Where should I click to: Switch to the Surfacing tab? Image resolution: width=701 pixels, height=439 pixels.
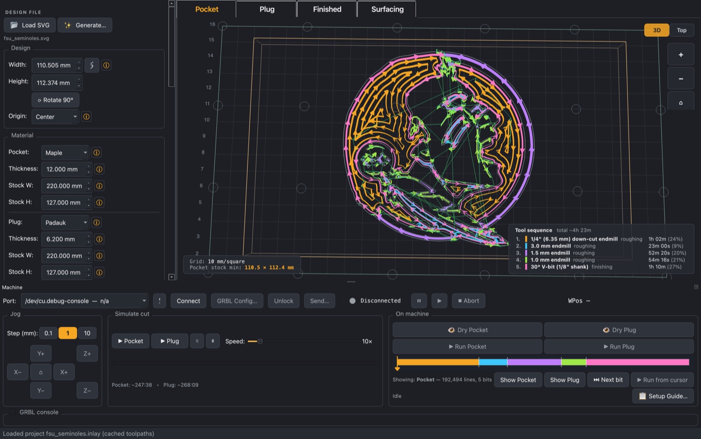coord(387,9)
